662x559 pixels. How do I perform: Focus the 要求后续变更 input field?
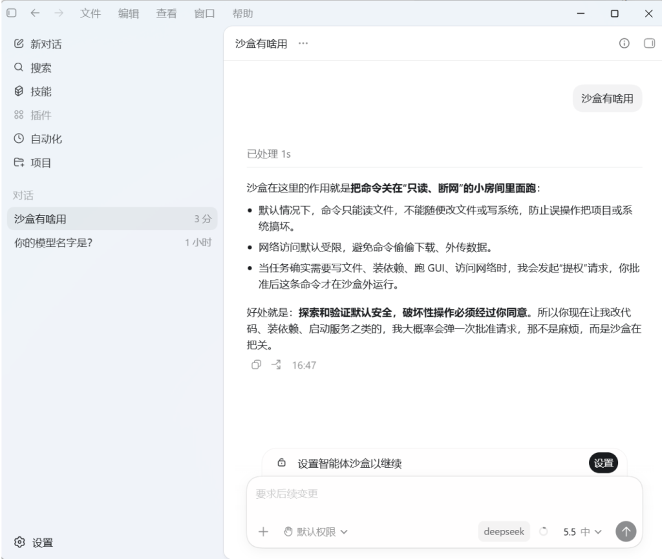click(444, 494)
